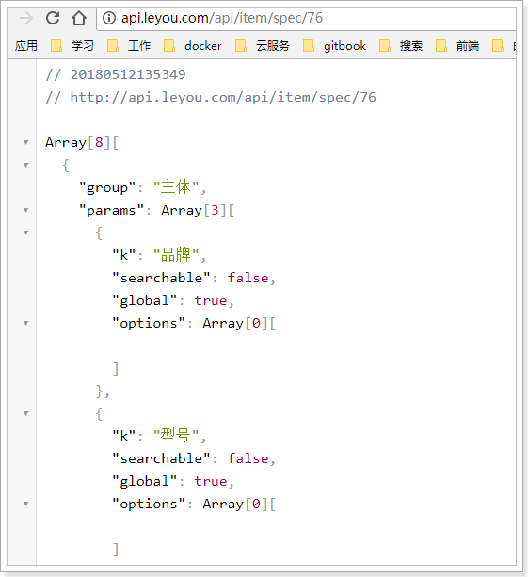Open the 前端 bookmark folder

[457, 45]
